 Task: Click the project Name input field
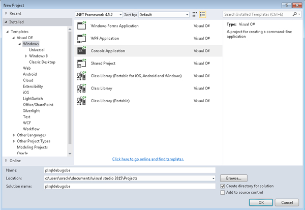tap(130, 170)
